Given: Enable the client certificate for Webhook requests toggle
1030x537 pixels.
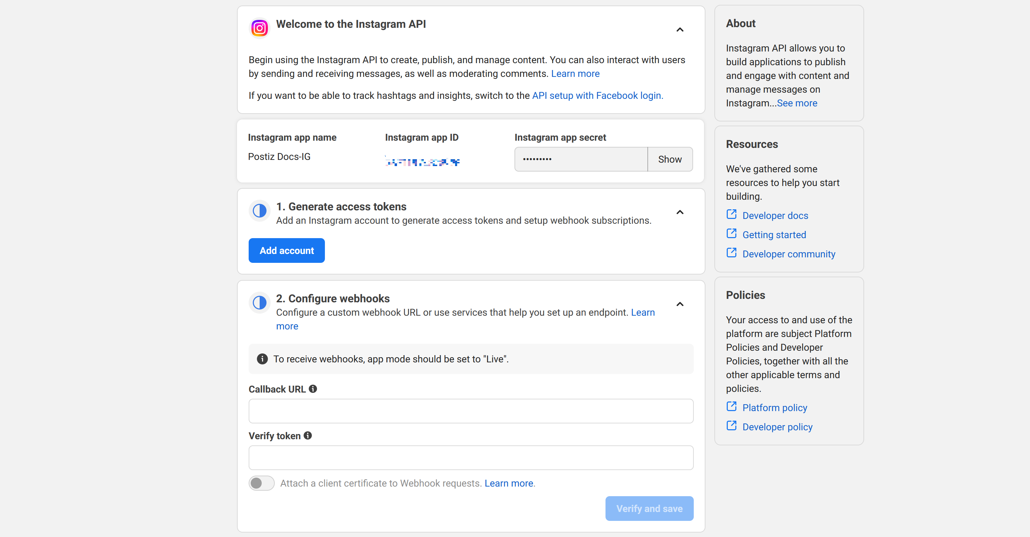Looking at the screenshot, I should (261, 483).
